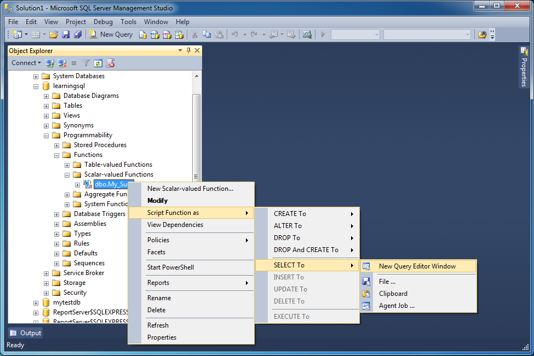This screenshot has width=534, height=356.
Task: Select File option in SELECT To submenu
Action: (x=418, y=282)
